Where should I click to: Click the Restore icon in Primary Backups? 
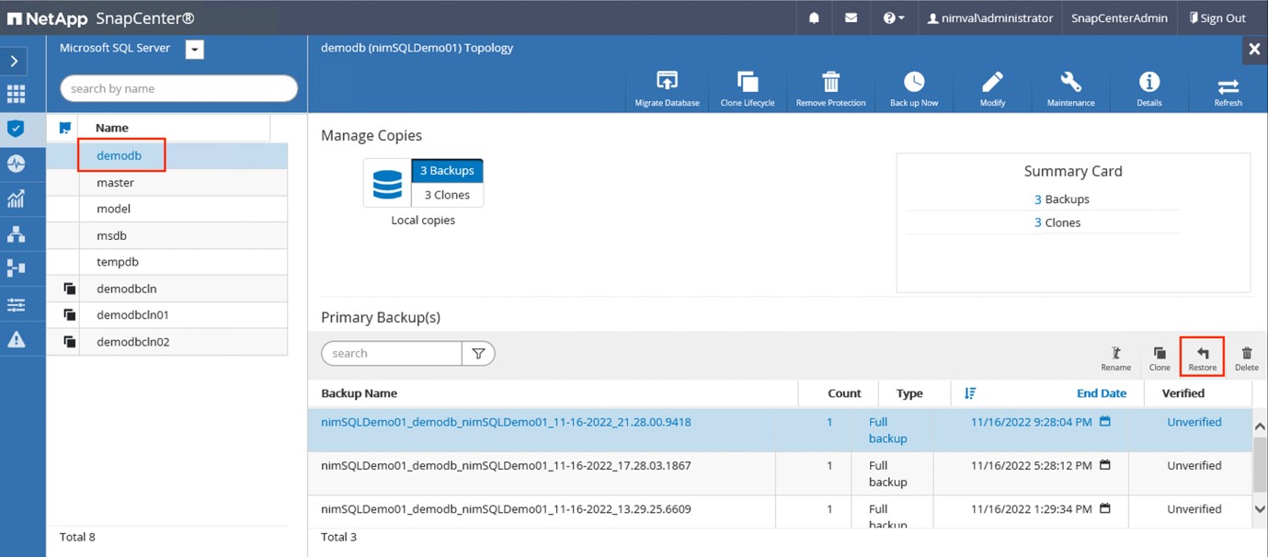click(1202, 358)
